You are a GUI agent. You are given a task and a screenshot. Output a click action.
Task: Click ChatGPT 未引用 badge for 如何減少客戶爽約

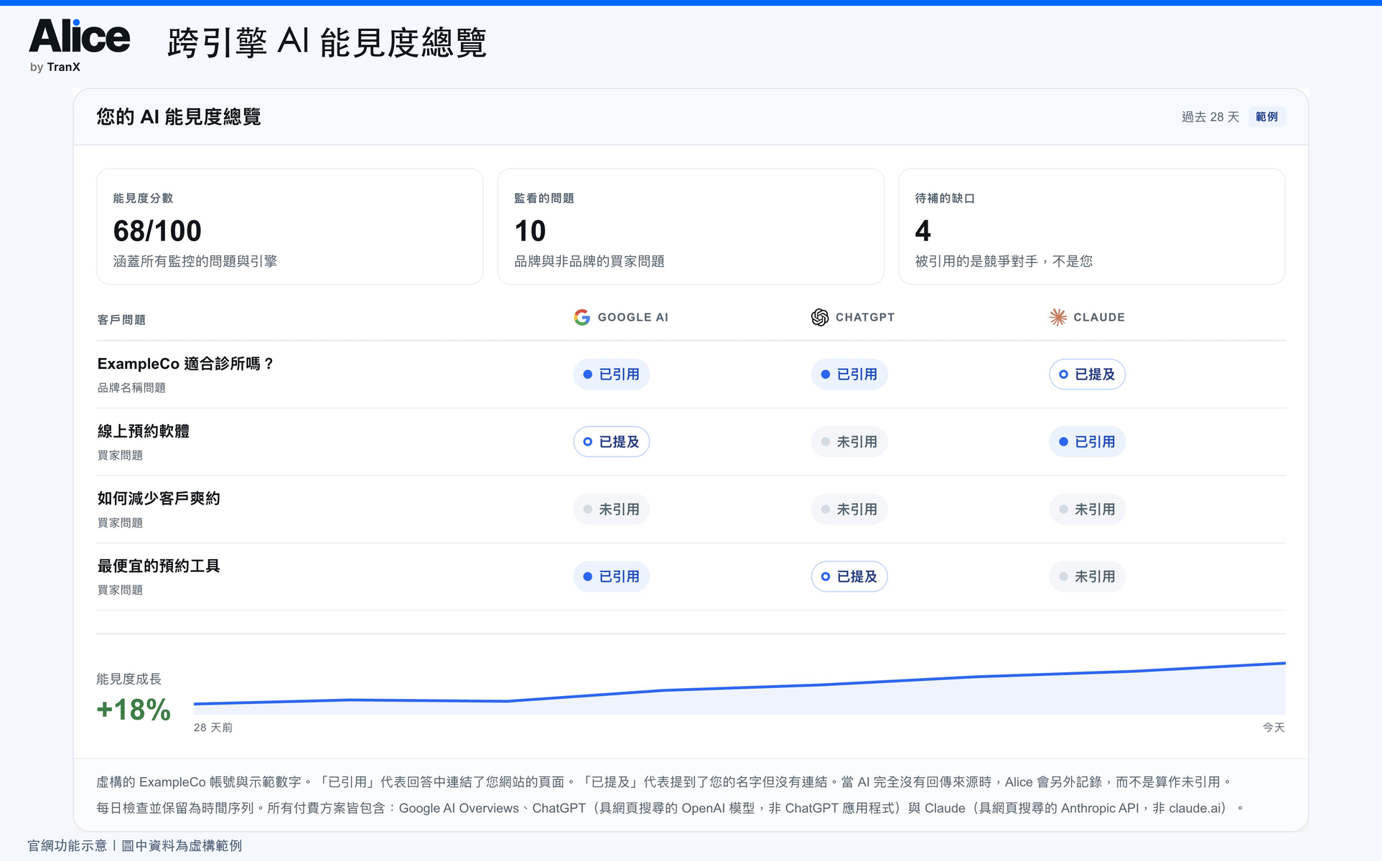(849, 509)
